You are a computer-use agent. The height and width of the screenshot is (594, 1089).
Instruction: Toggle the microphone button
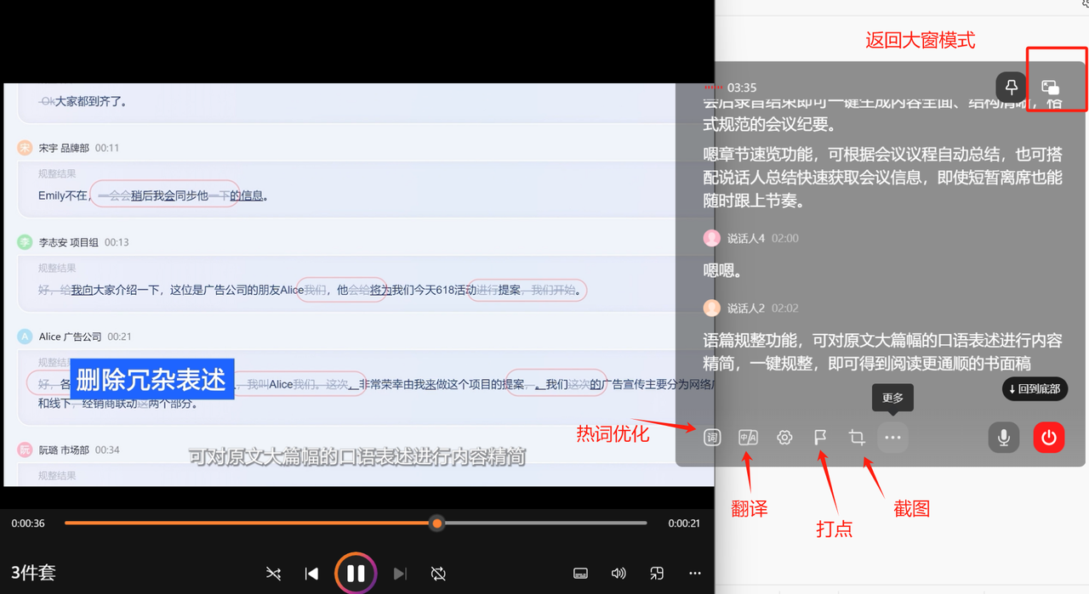point(1004,438)
